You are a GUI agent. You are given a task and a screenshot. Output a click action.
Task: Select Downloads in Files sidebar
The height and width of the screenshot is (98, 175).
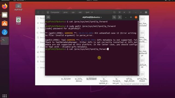[41, 42]
